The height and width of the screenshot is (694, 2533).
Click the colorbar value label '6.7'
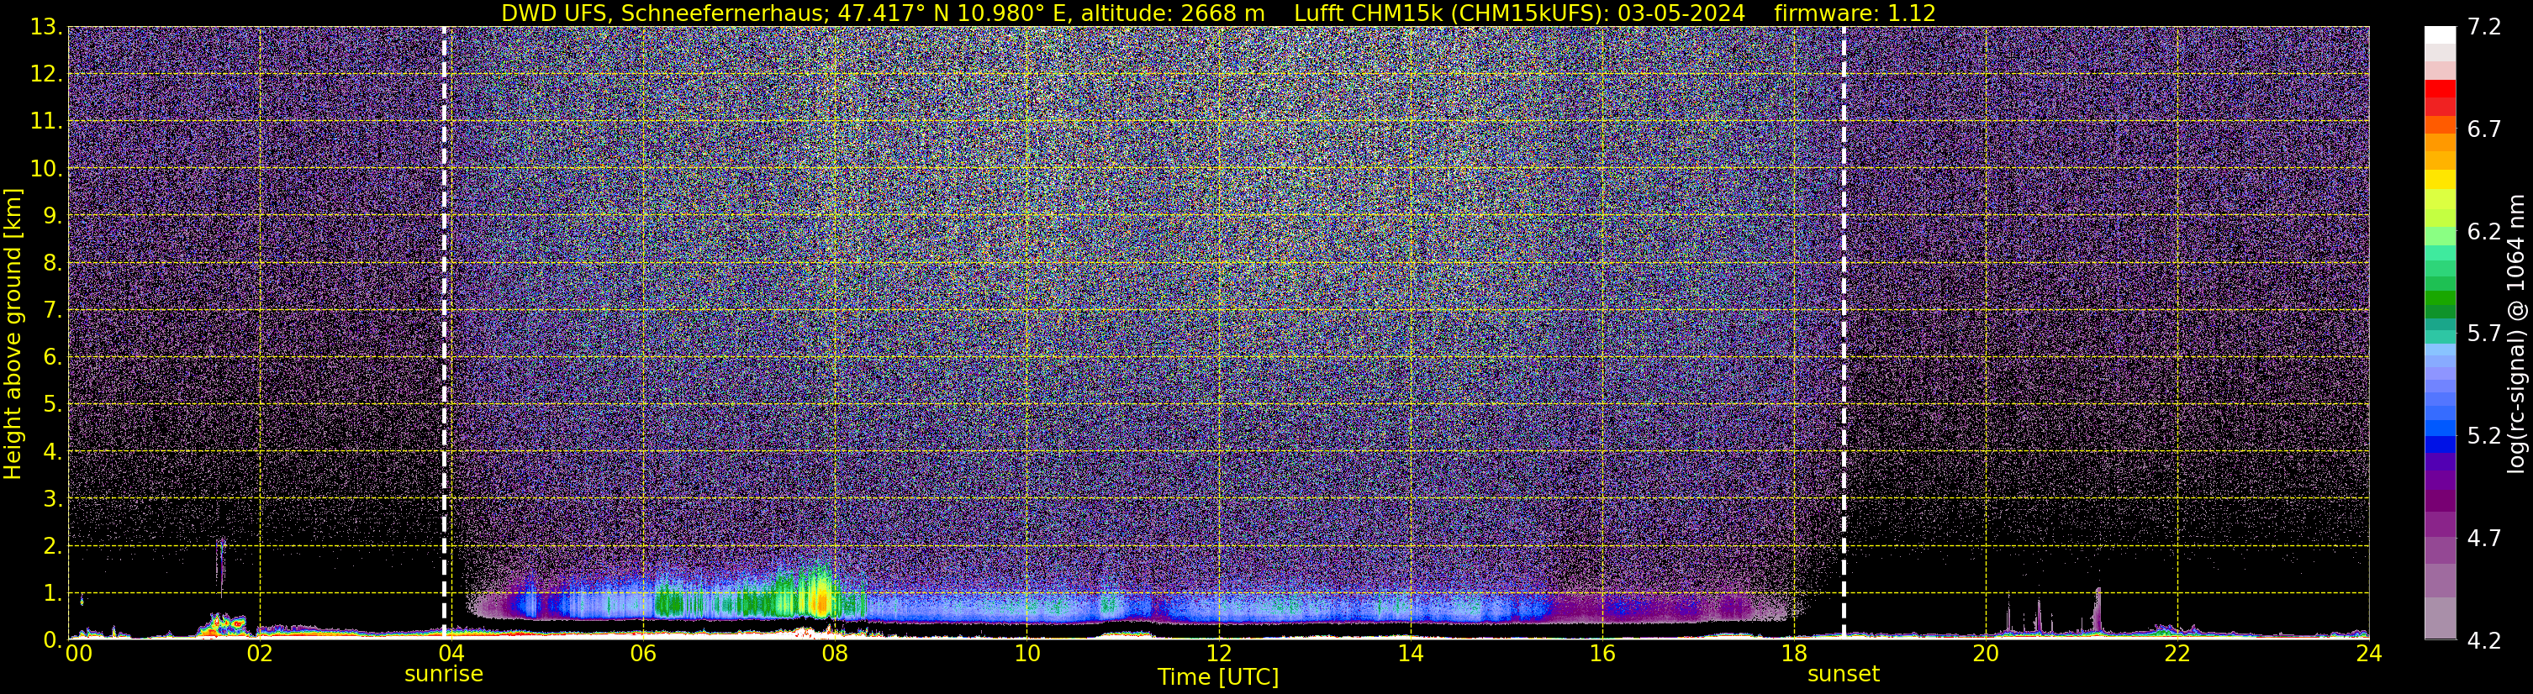pyautogui.click(x=2484, y=129)
